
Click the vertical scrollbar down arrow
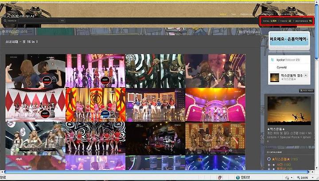pyautogui.click(x=317, y=169)
